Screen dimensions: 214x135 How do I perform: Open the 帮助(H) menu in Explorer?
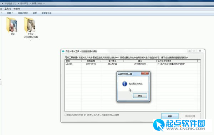17,9
